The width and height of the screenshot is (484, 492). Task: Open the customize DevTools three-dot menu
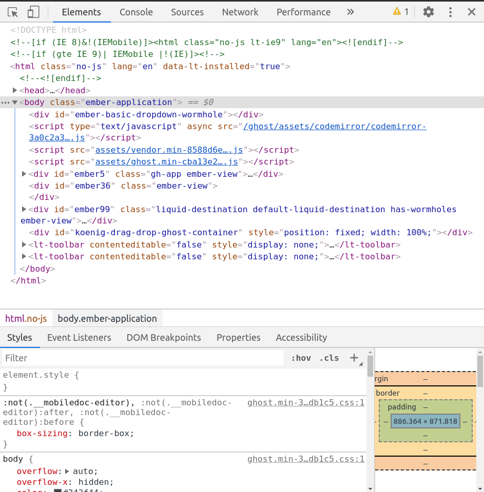point(450,12)
